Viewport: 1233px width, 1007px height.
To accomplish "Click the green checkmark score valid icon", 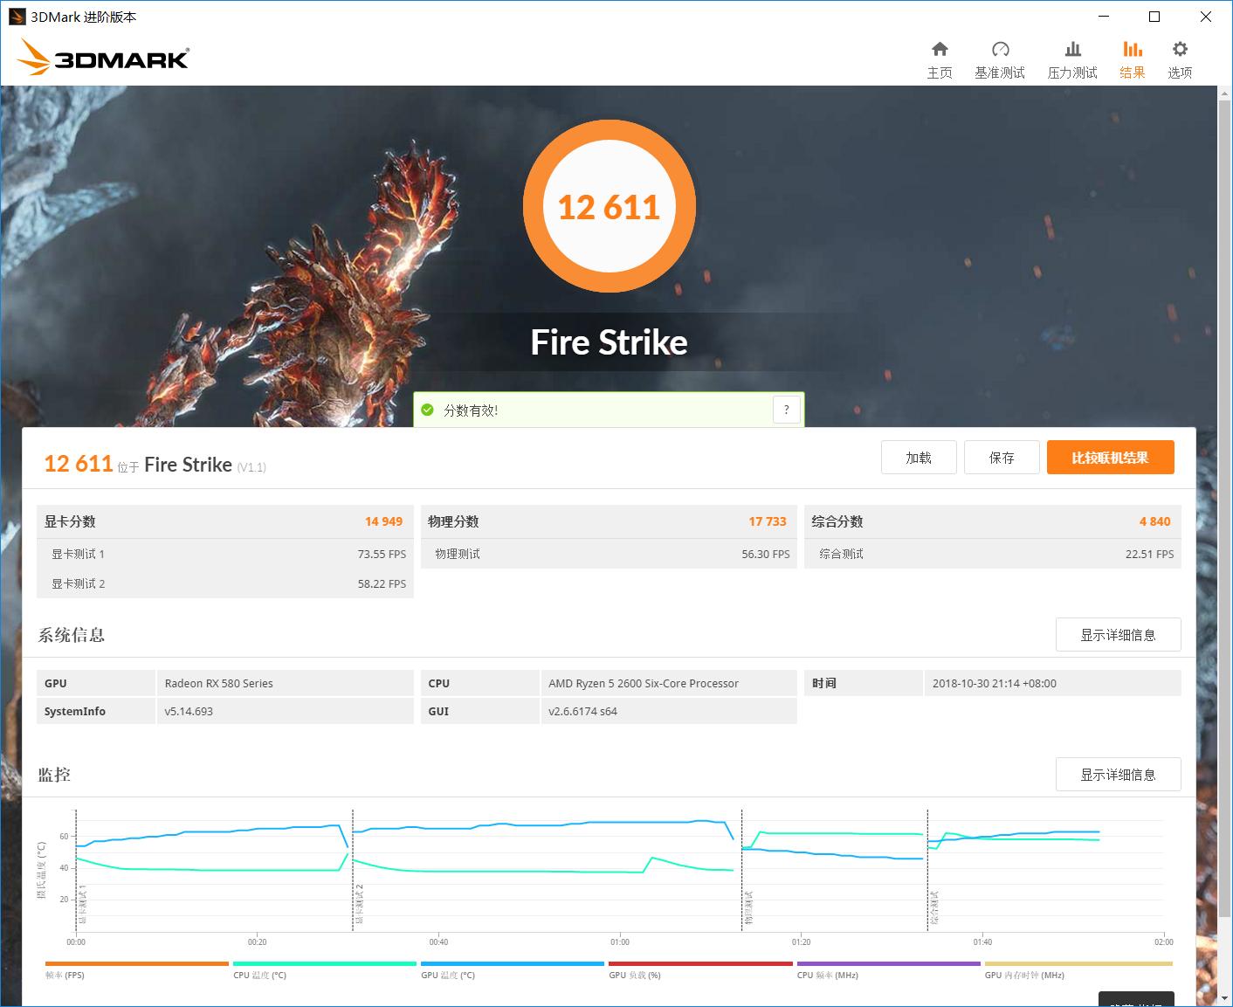I will (x=427, y=409).
